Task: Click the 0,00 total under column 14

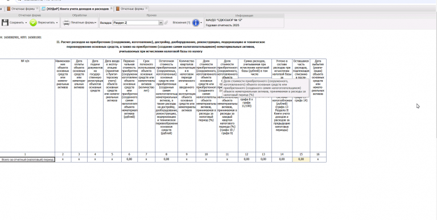Action: 282,159
